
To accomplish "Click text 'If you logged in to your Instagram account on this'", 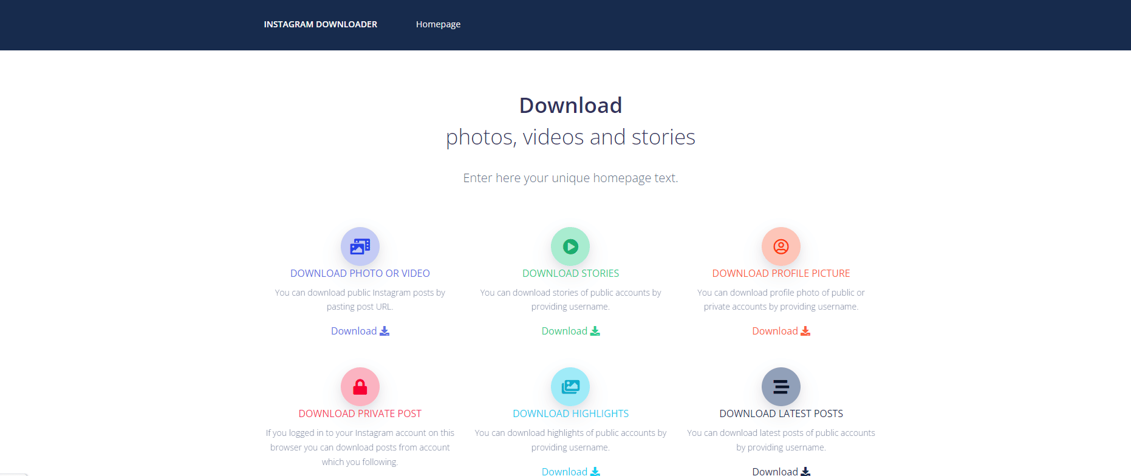I will [360, 433].
